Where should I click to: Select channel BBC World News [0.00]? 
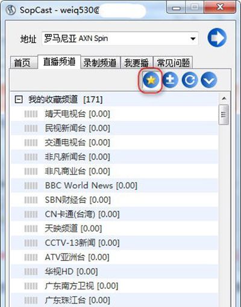coord(91,186)
